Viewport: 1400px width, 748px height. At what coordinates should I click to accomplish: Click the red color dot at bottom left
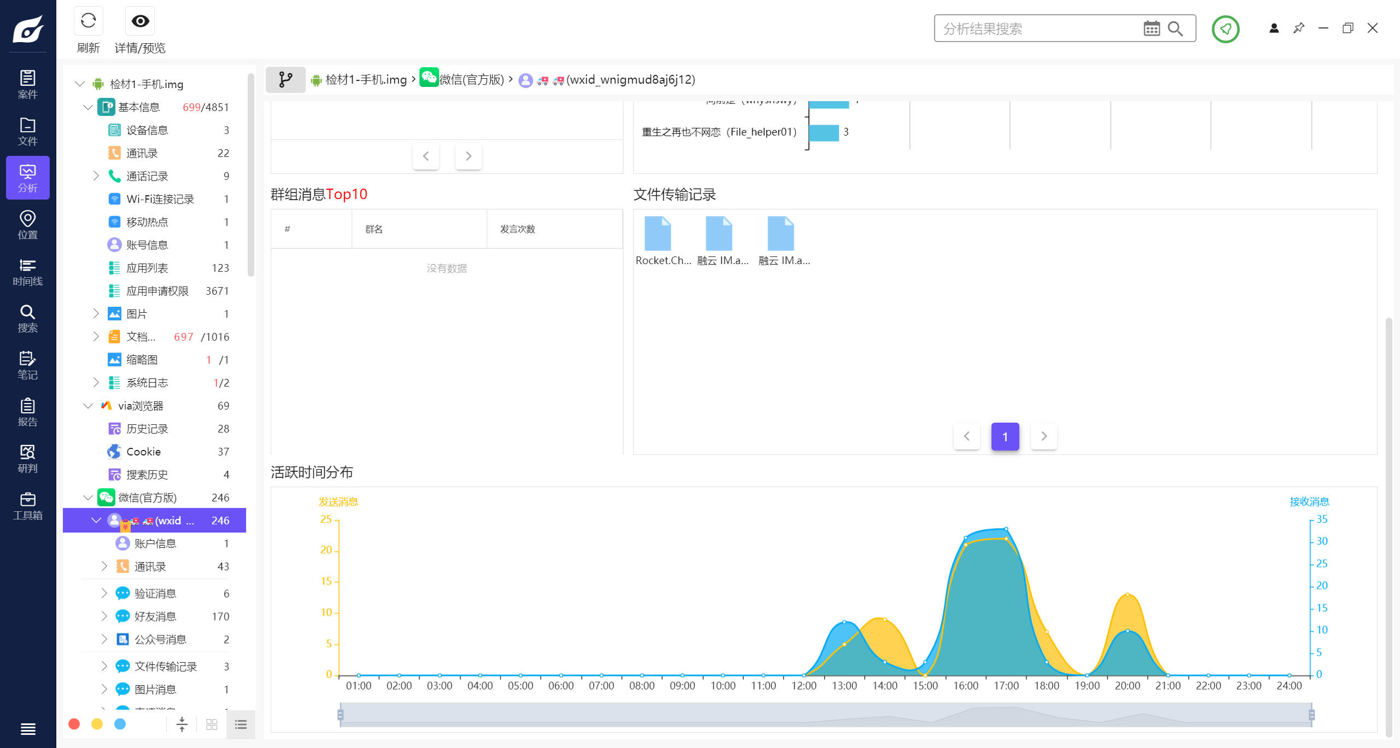pos(74,724)
